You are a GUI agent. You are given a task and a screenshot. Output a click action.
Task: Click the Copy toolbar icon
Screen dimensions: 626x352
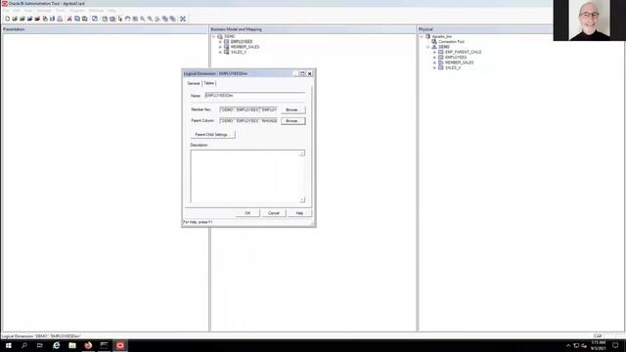click(77, 19)
